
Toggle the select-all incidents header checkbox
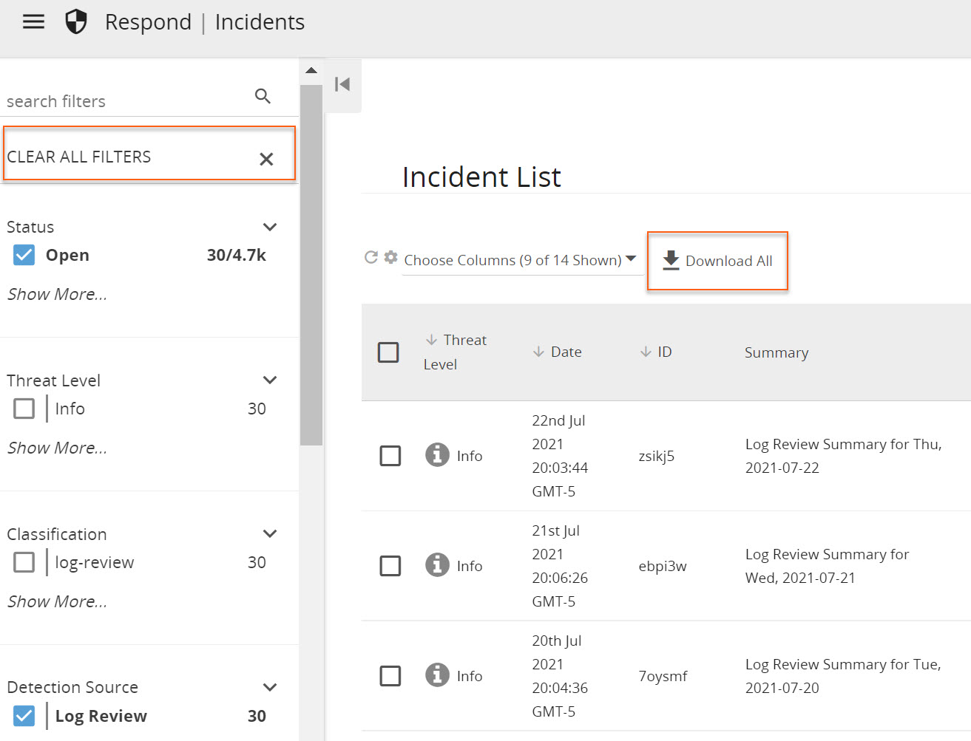pos(388,352)
